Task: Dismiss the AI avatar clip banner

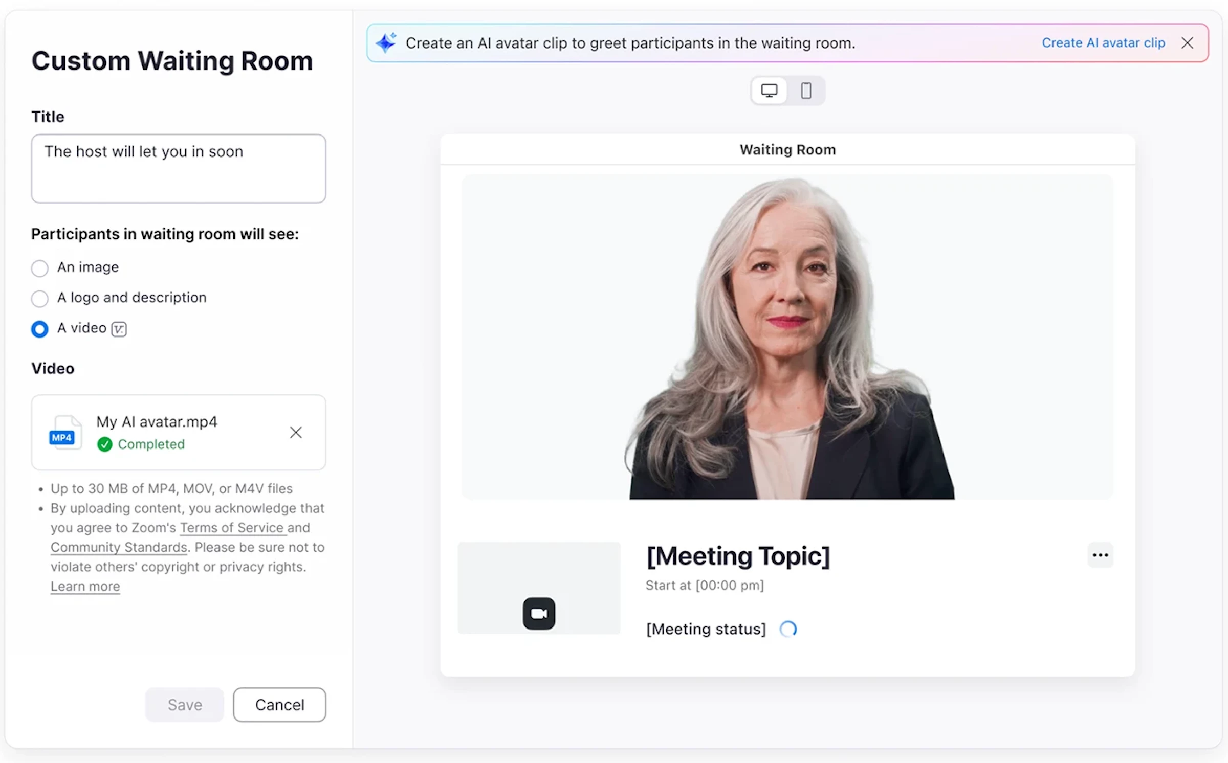Action: 1187,43
